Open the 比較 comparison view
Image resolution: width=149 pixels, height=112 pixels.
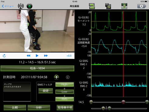(15, 107)
